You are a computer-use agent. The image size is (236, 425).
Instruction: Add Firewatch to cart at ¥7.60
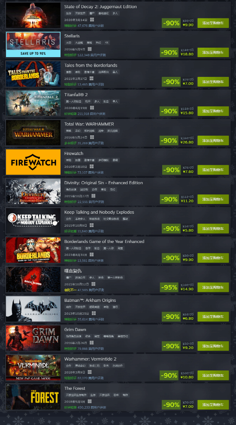click(x=213, y=170)
